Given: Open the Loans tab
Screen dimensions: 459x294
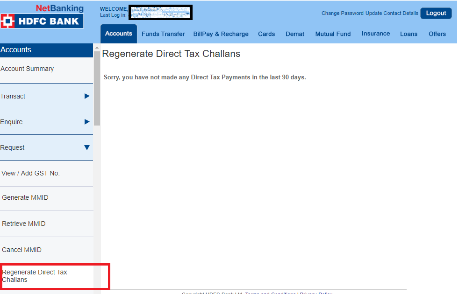Looking at the screenshot, I should point(409,34).
